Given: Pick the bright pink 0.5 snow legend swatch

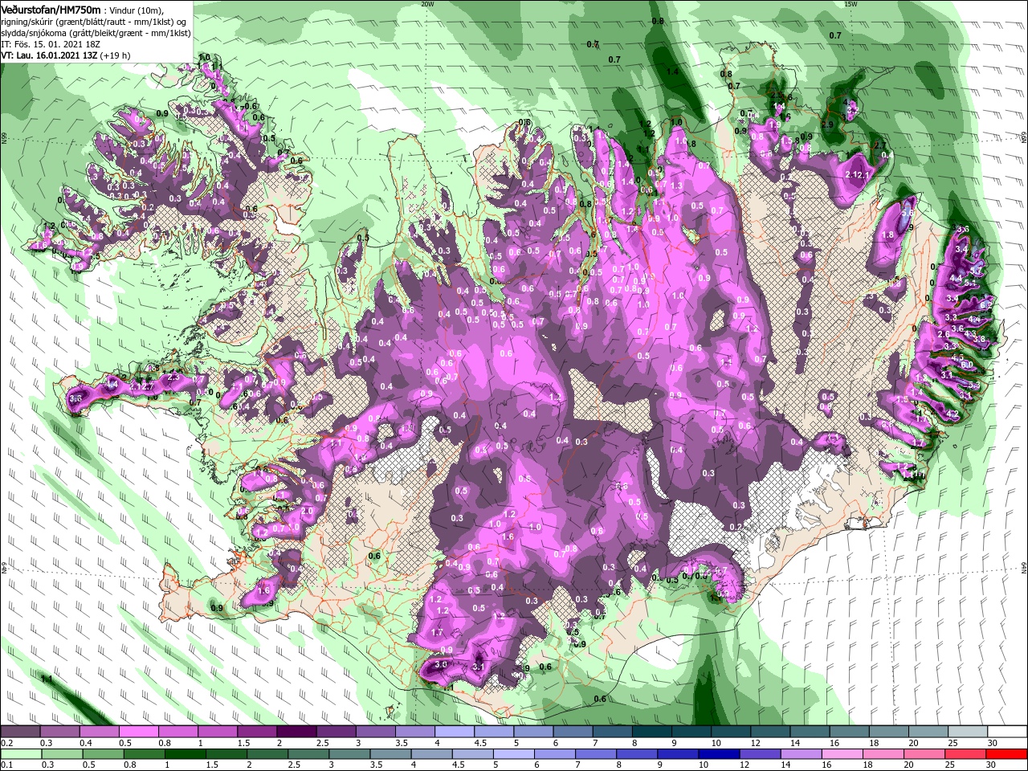Looking at the screenshot, I should 137,732.
